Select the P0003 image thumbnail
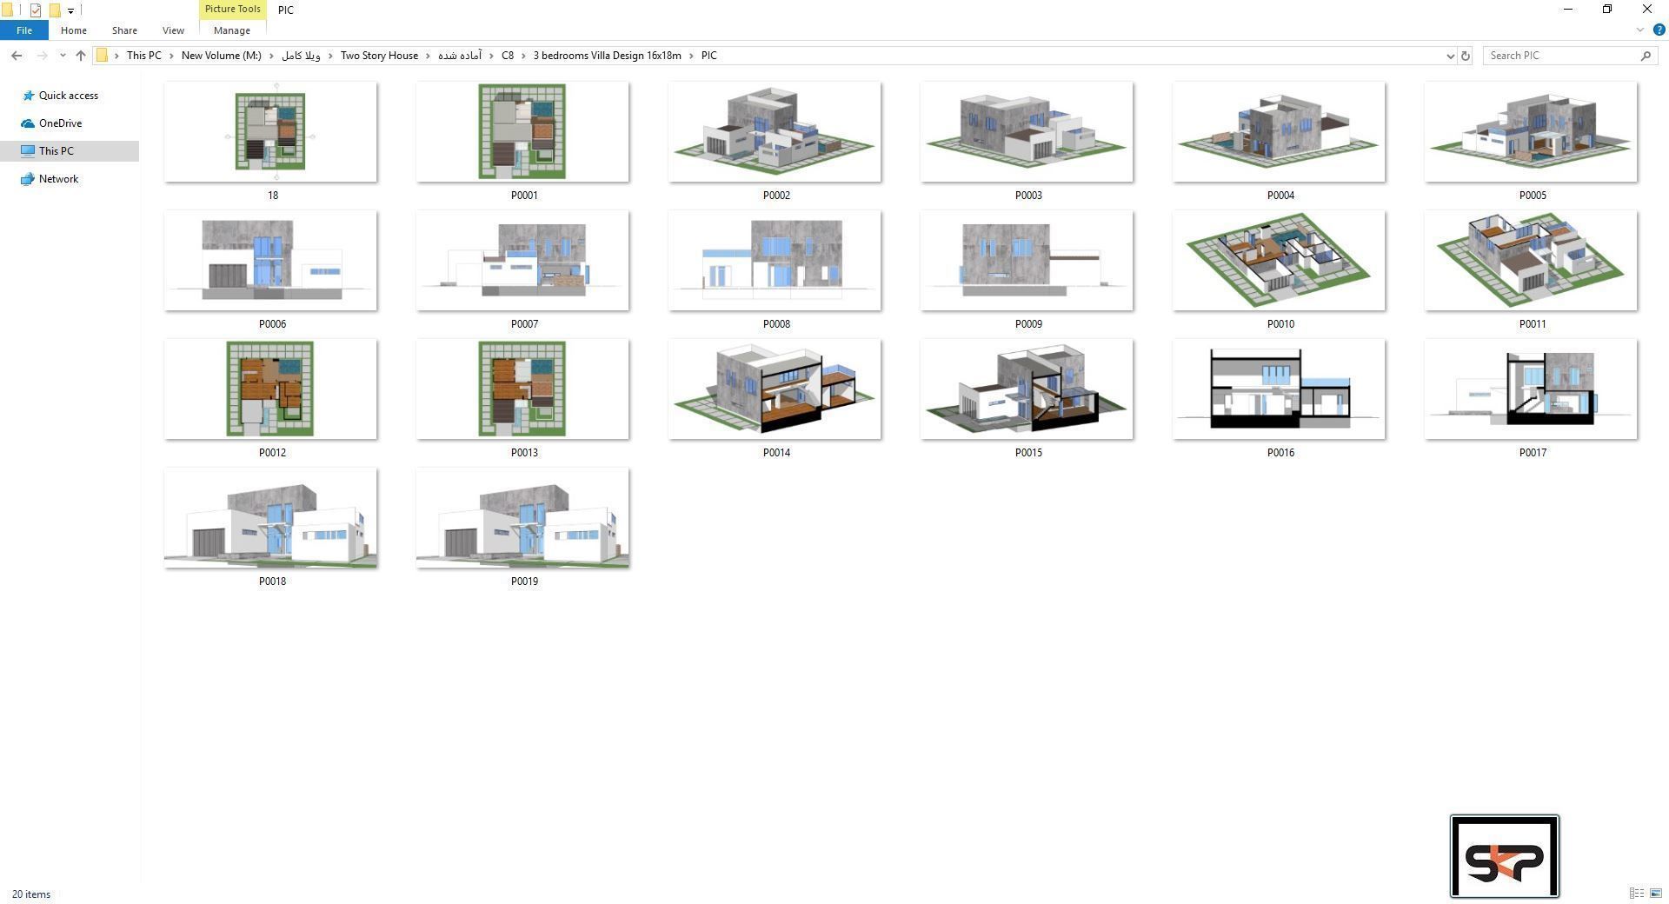The image size is (1669, 904). pos(1027,132)
